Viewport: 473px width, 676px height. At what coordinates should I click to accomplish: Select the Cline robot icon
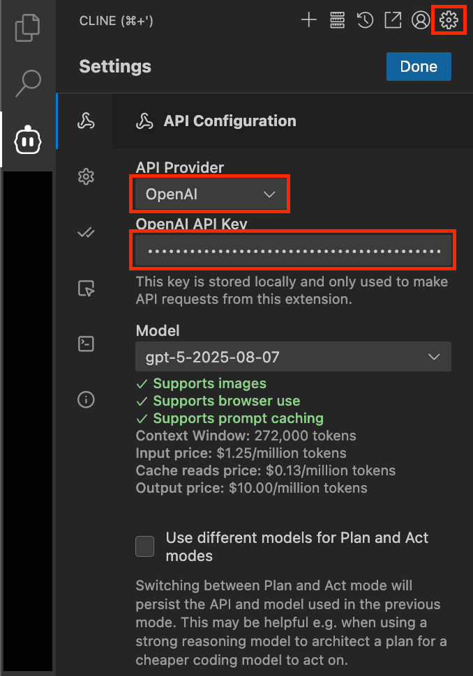pos(28,139)
